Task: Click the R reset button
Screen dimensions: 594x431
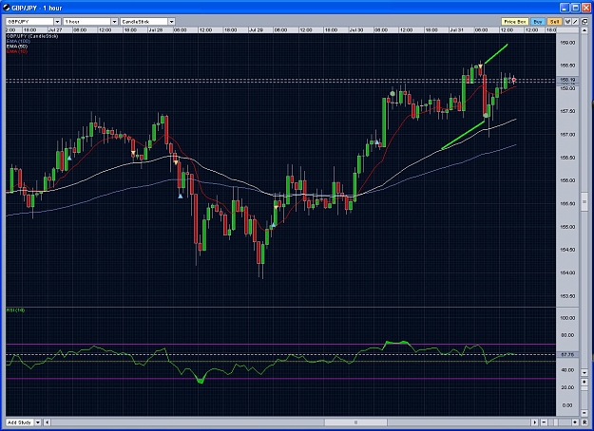Action: pos(584,422)
